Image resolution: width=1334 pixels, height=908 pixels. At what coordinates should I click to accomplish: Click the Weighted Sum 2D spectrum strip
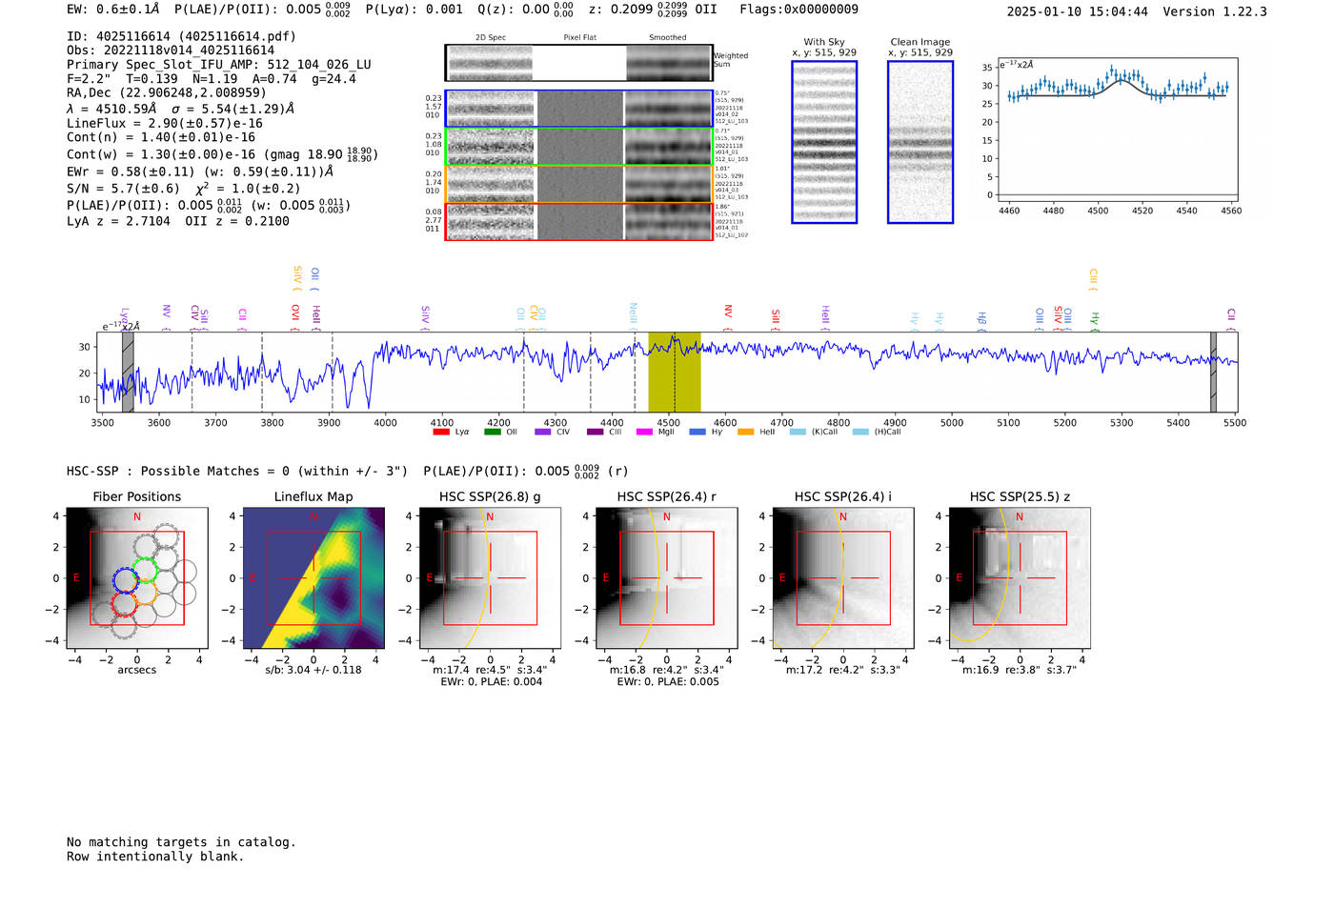[x=578, y=63]
